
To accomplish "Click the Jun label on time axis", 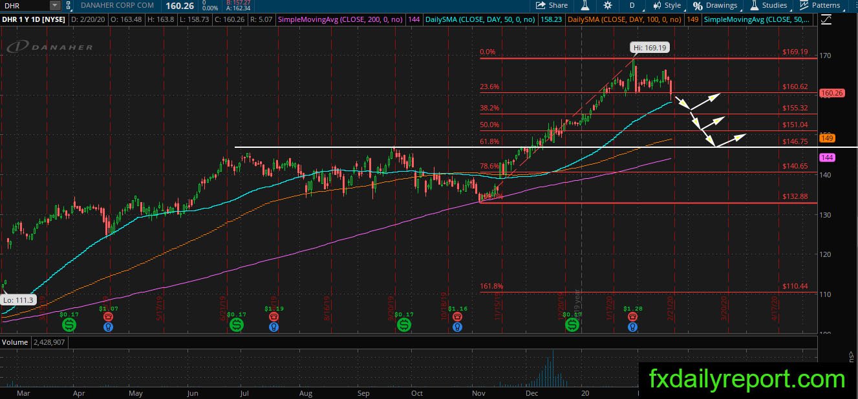I will [192, 393].
